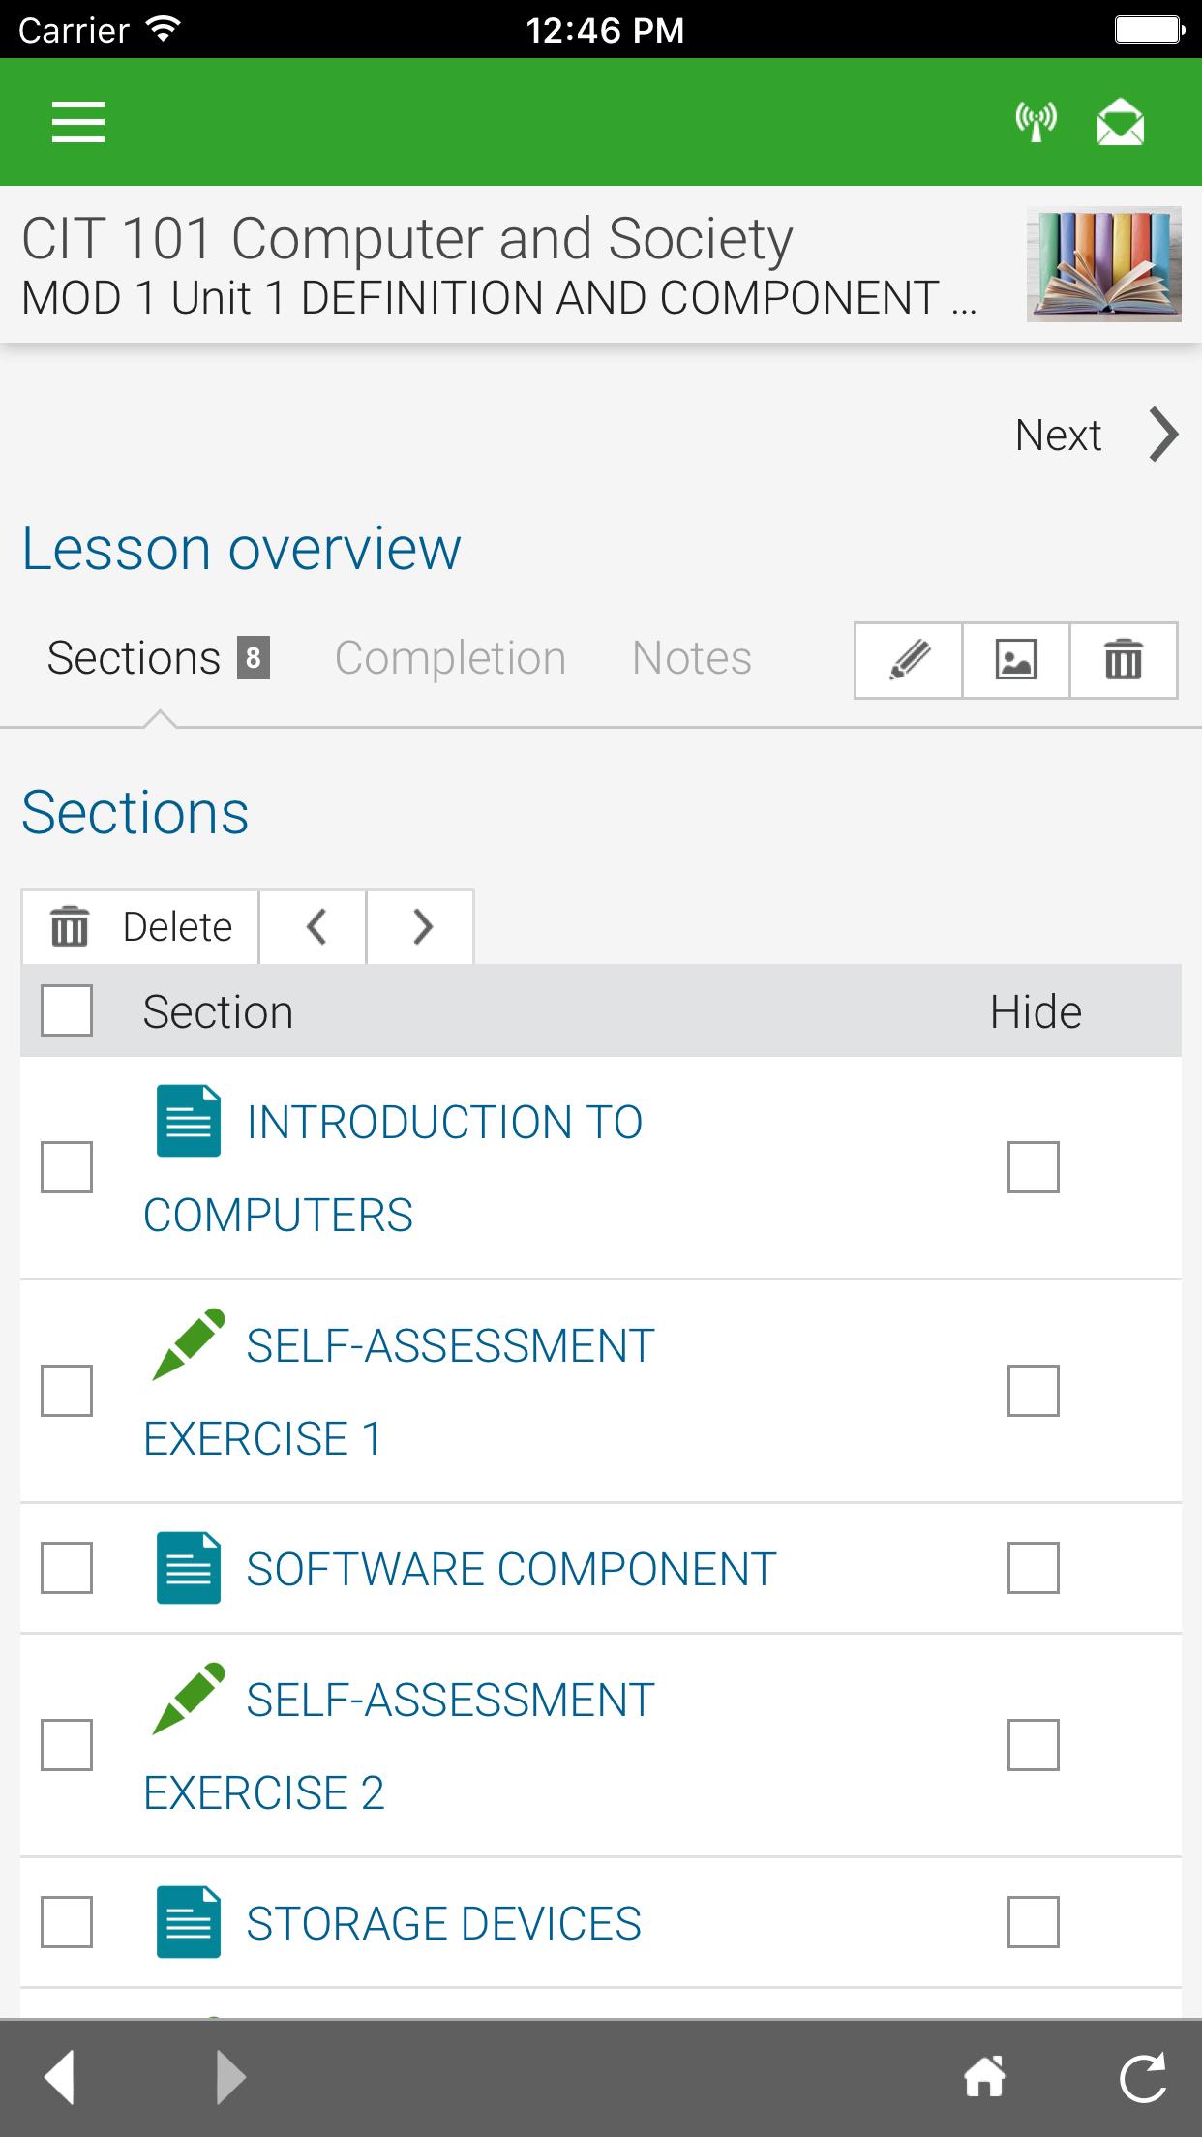The height and width of the screenshot is (2137, 1202).
Task: Switch to the Completion tab
Action: click(450, 659)
